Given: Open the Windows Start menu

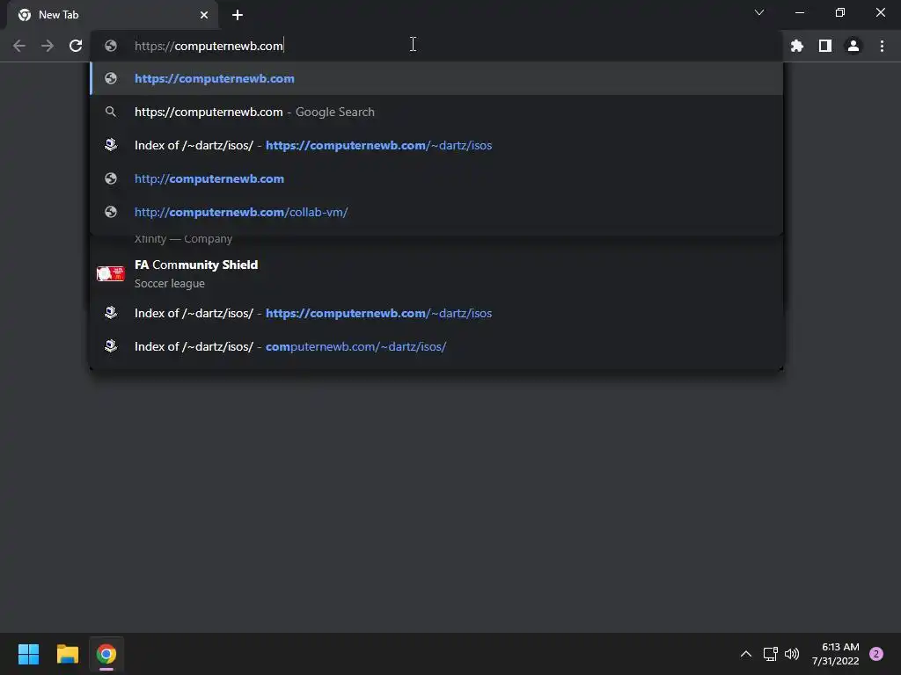Looking at the screenshot, I should point(28,654).
